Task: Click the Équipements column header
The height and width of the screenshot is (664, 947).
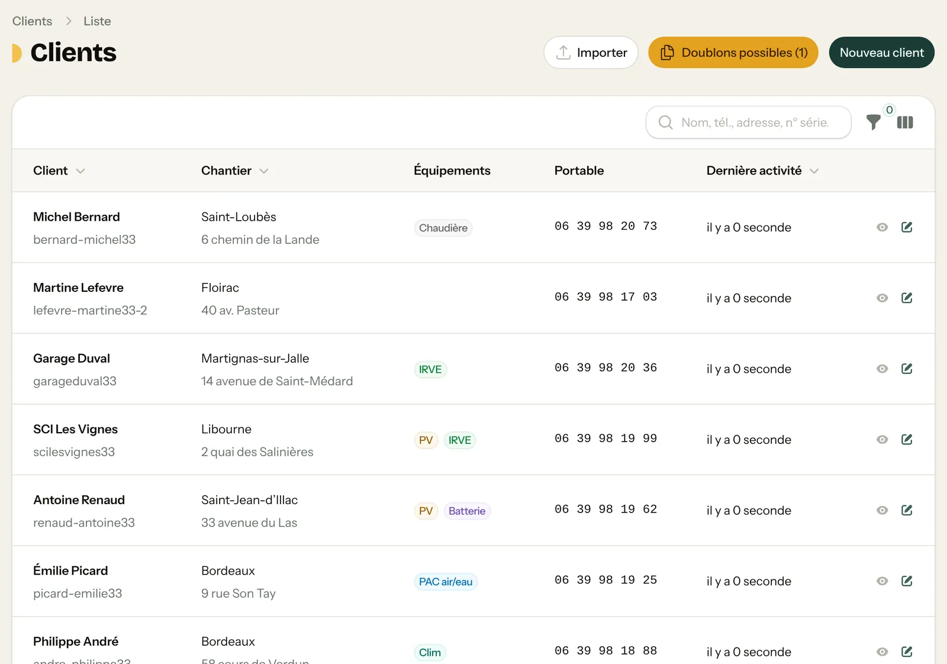Action: (452, 170)
